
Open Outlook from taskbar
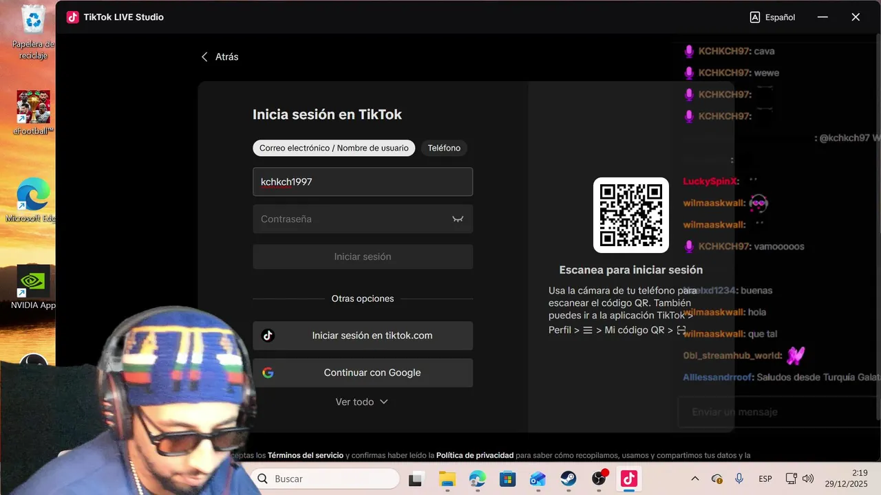(538, 479)
